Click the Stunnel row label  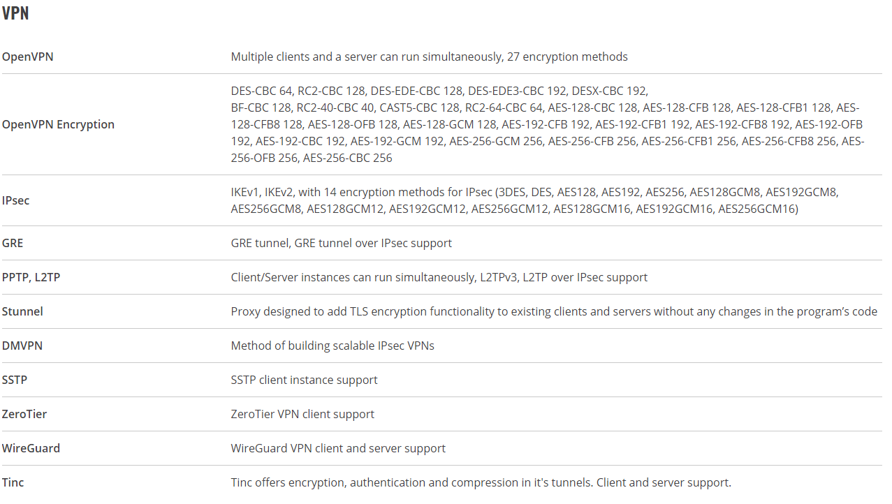coord(22,311)
